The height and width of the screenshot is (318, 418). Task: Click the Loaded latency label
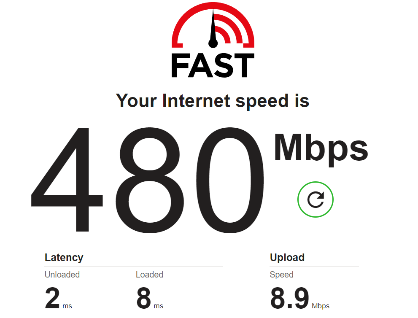pos(149,275)
